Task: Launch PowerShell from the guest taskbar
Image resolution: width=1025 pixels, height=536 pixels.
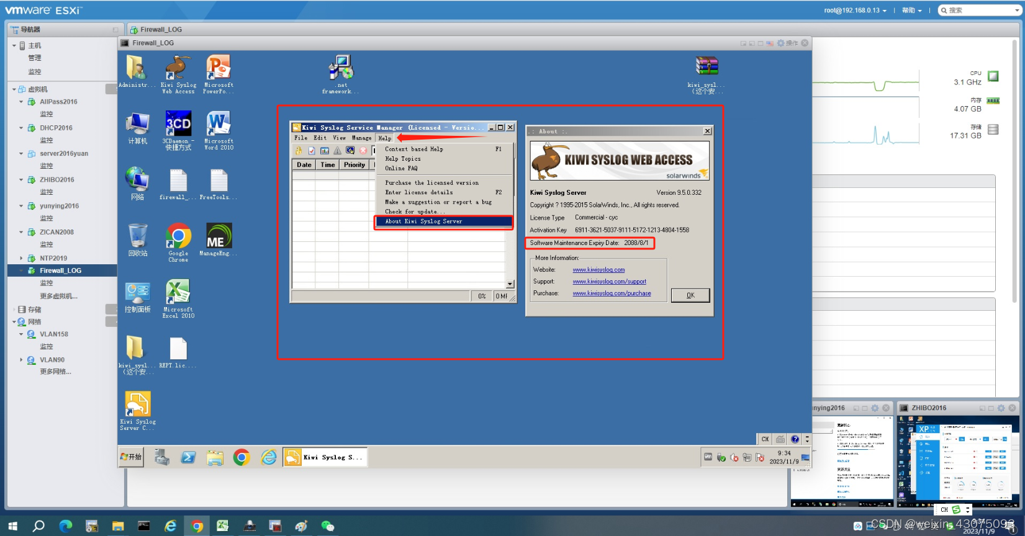Action: (188, 458)
